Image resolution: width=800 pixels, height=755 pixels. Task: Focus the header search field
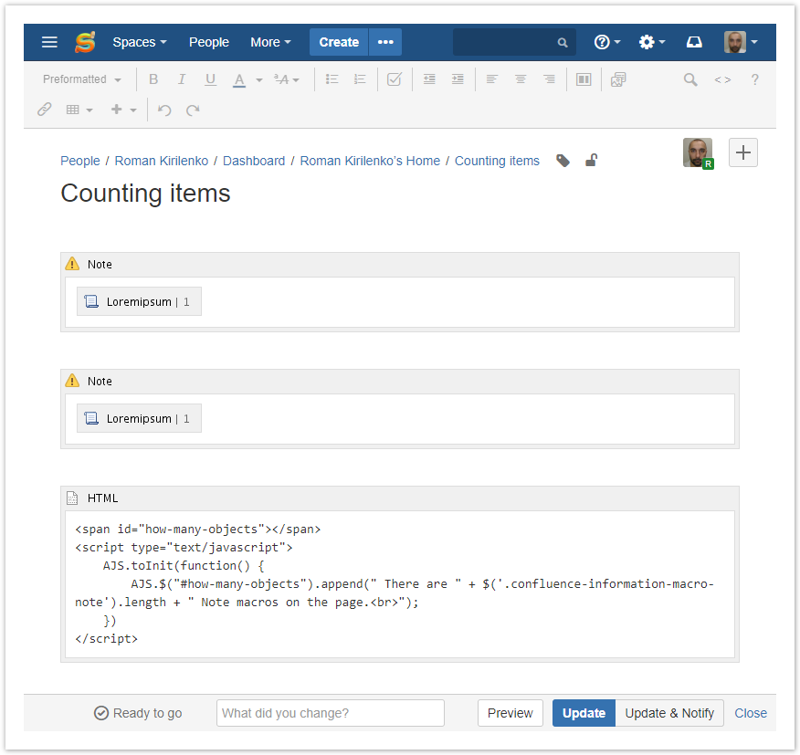click(x=514, y=42)
